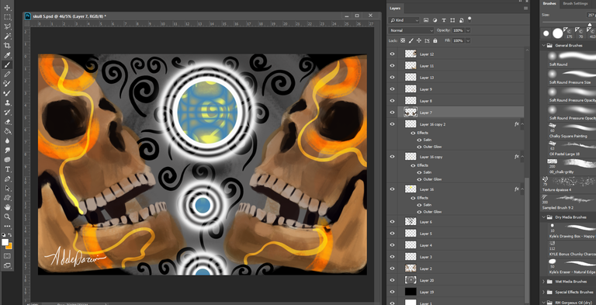Expand the Wet Media Brushes folder

point(543,282)
